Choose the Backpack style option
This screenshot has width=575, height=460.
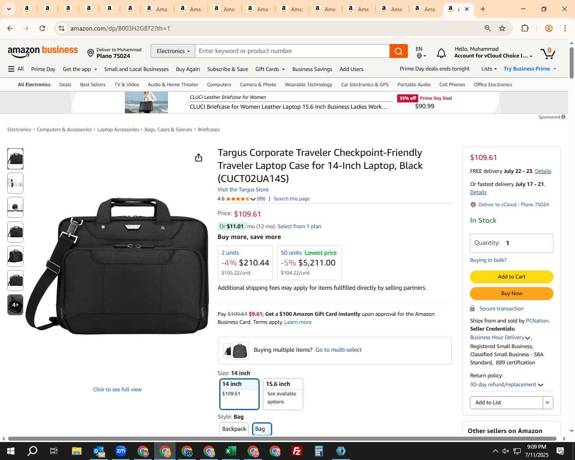click(x=234, y=429)
